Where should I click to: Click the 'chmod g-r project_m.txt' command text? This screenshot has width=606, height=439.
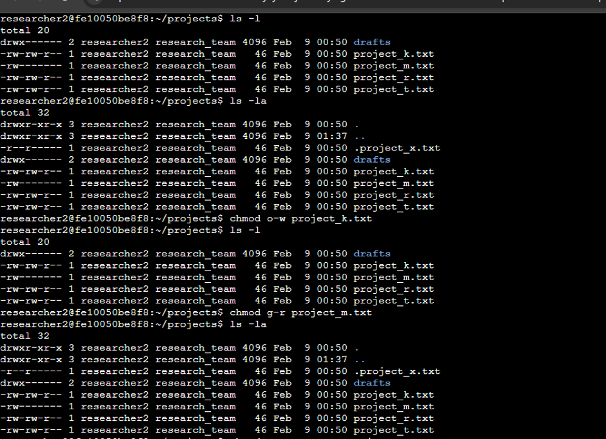click(300, 312)
